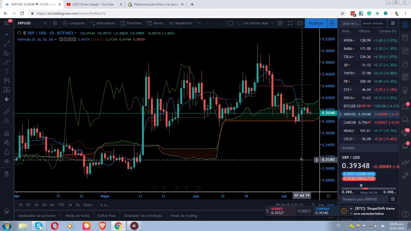This screenshot has height=231, width=411.
Task: Toggle magnet mode for drawings
Action: click(6, 133)
